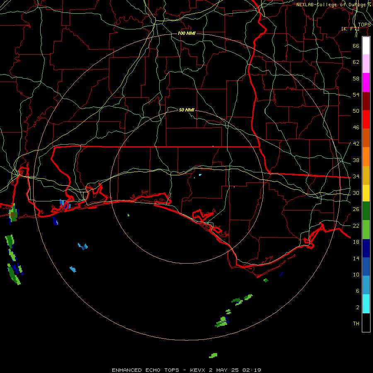Click the TOPS legend title
The height and width of the screenshot is (373, 373).
(x=364, y=25)
